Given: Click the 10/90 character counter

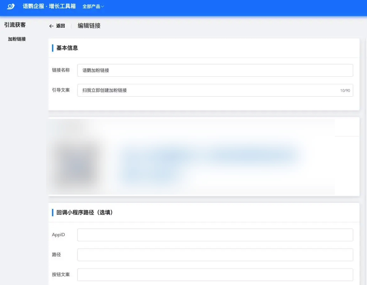Looking at the screenshot, I should point(345,91).
